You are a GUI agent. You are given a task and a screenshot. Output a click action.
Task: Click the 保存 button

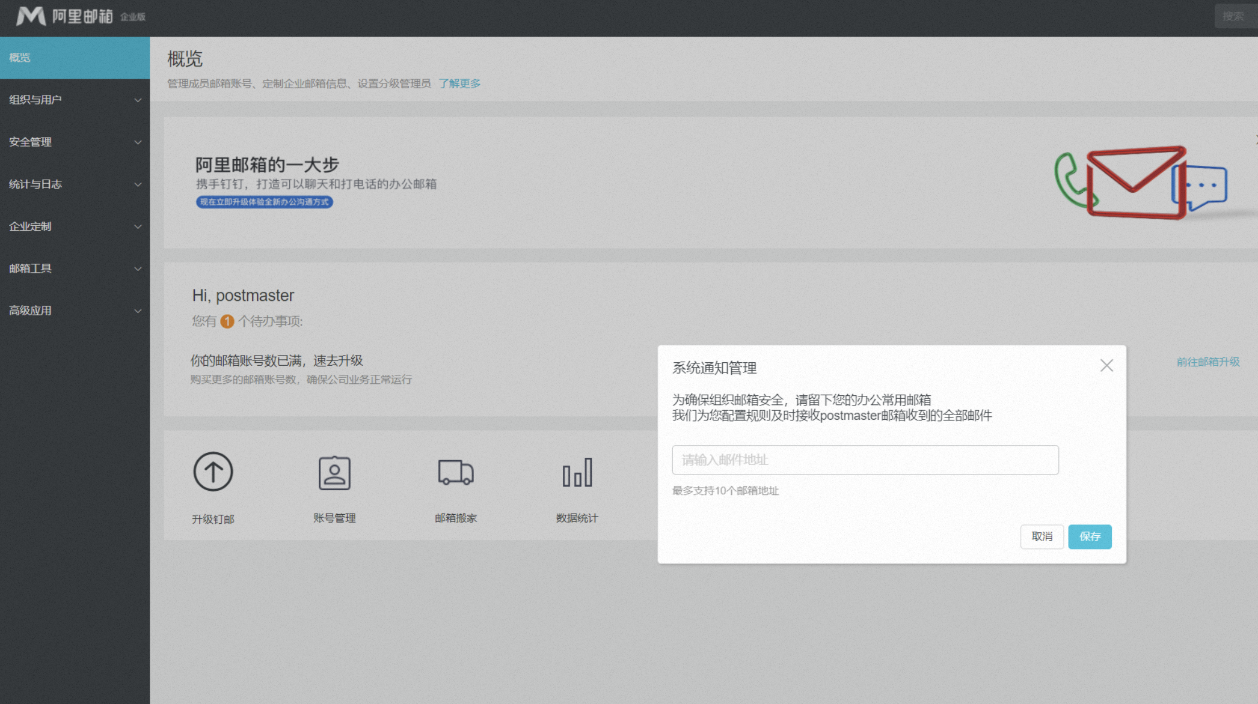click(1090, 536)
